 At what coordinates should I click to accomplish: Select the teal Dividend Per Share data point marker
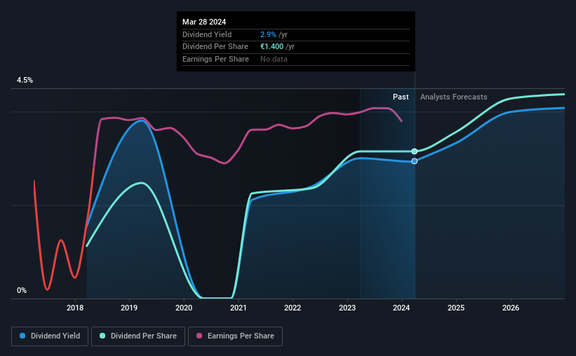(x=415, y=151)
